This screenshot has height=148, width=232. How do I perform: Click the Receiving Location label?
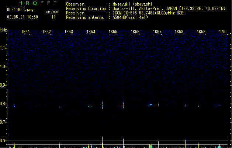[x=86, y=9]
